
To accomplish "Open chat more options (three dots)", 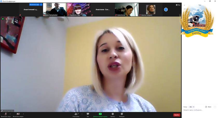I will coord(215,107).
